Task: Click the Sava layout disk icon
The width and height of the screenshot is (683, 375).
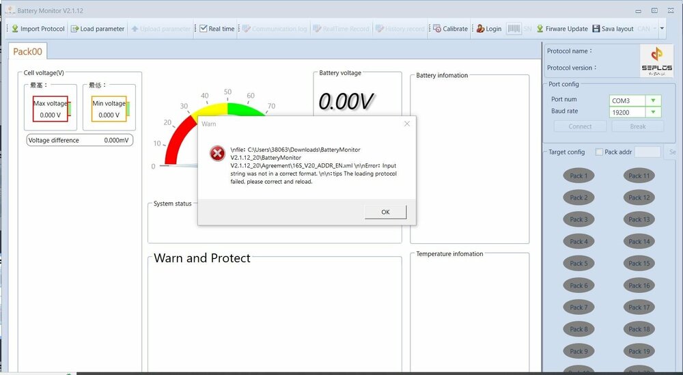Action: (x=596, y=29)
